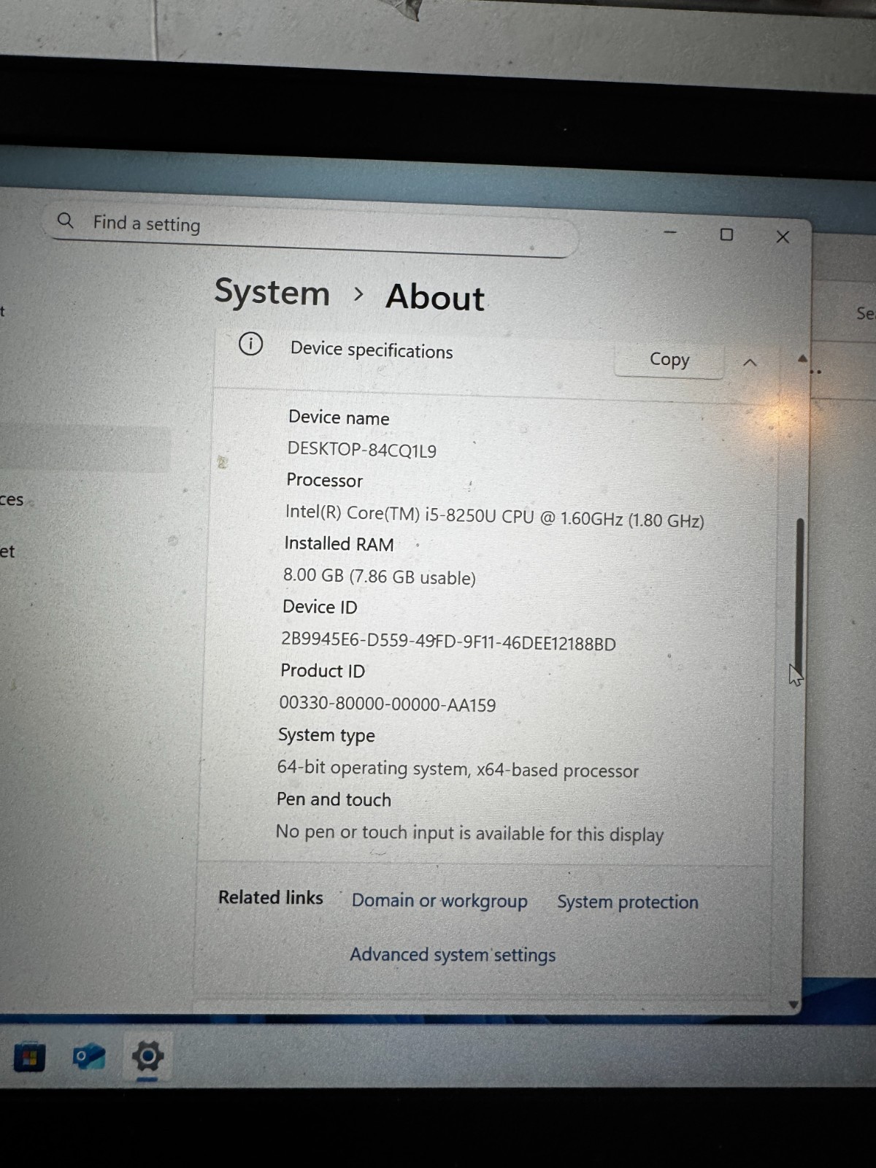Image resolution: width=876 pixels, height=1168 pixels.
Task: Click the Product ID label
Action: point(323,671)
